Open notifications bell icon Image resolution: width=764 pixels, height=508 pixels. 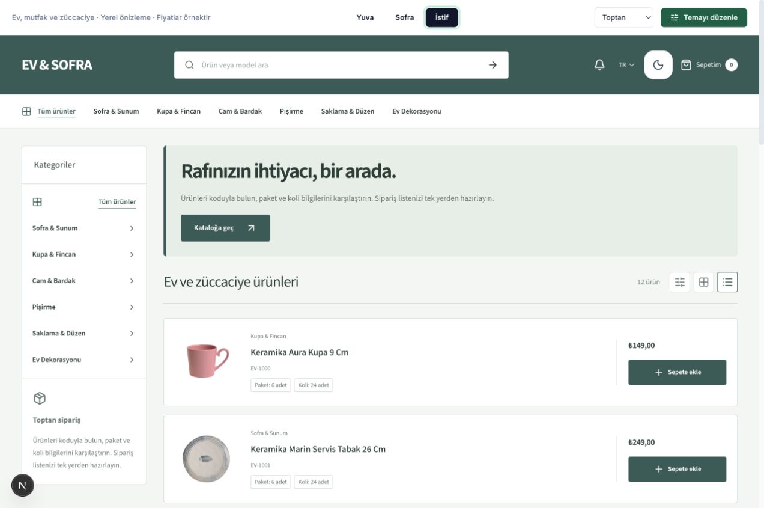click(x=599, y=65)
